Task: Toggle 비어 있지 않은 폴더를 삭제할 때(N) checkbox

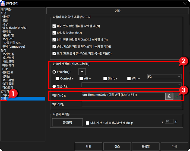Action: click(x=54, y=26)
